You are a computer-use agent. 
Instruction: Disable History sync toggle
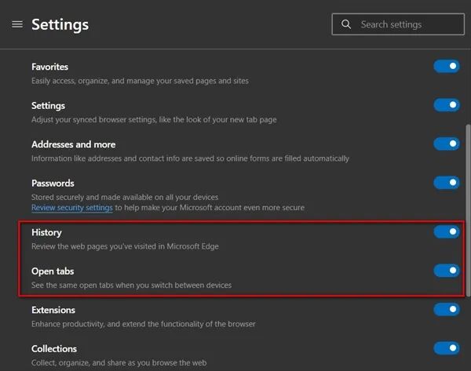click(446, 231)
